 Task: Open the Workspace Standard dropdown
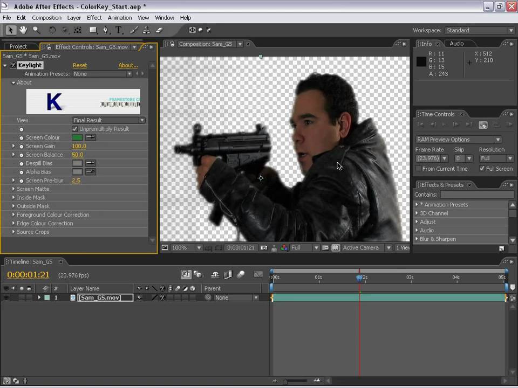click(480, 30)
